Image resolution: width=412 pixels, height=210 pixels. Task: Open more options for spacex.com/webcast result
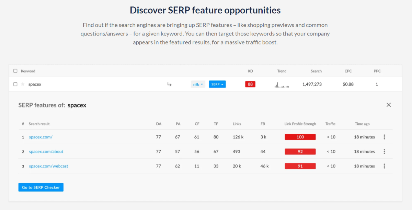(x=384, y=166)
